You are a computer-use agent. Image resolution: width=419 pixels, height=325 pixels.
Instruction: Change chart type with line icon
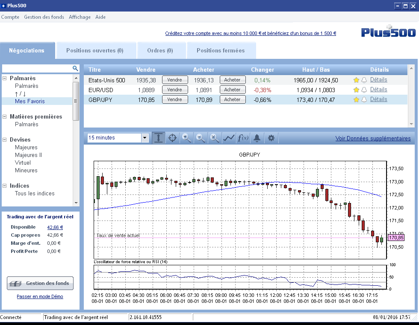[229, 138]
